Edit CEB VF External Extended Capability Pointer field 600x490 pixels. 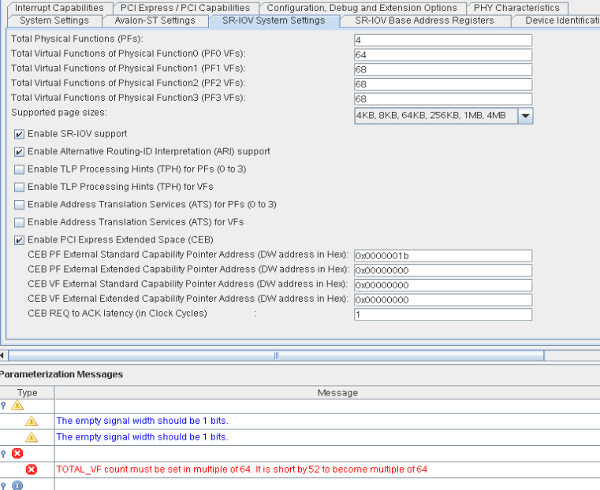(443, 300)
